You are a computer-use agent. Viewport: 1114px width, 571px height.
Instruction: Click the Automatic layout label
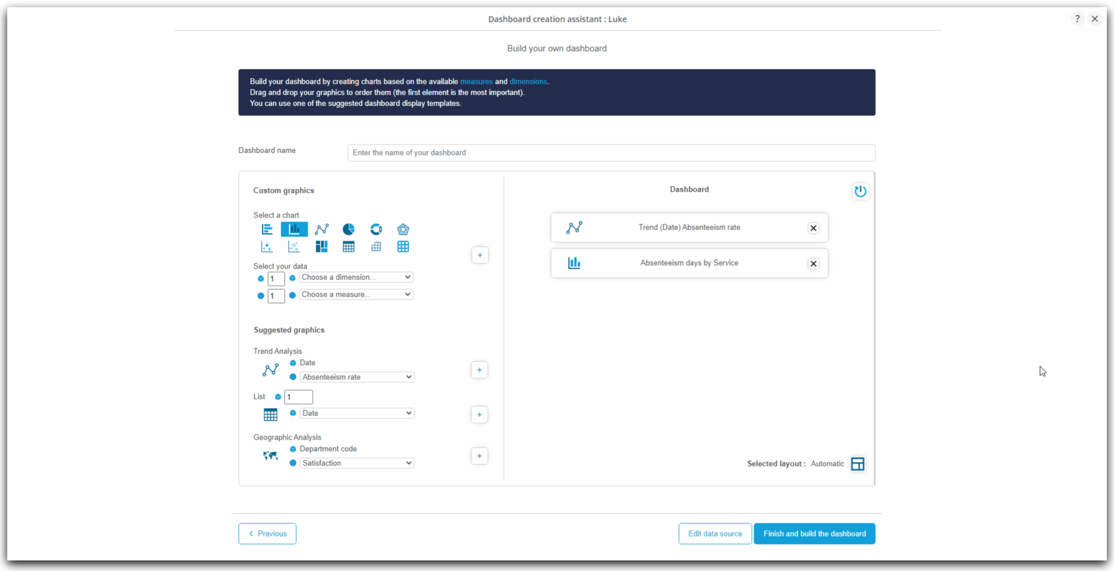827,464
